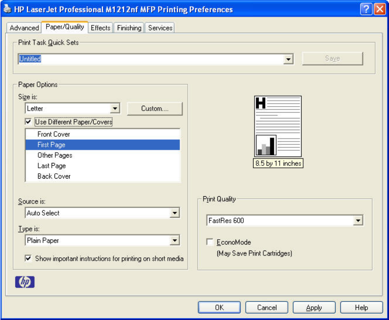Switch to the Advanced tab
Viewport: 389px width, 320px height.
point(24,28)
